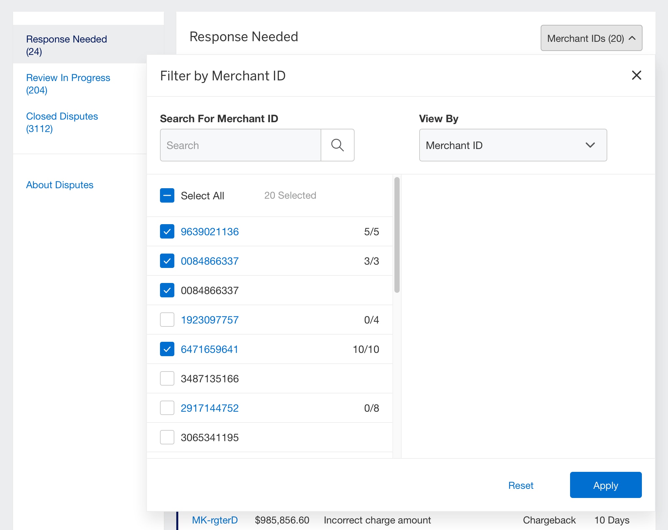The image size is (668, 530).
Task: Close the Filter by Merchant ID panel
Action: (636, 75)
